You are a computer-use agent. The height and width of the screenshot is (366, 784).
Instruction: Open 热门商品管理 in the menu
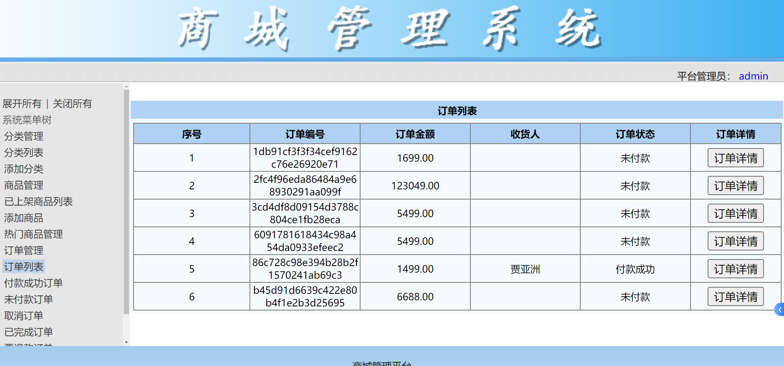point(33,234)
